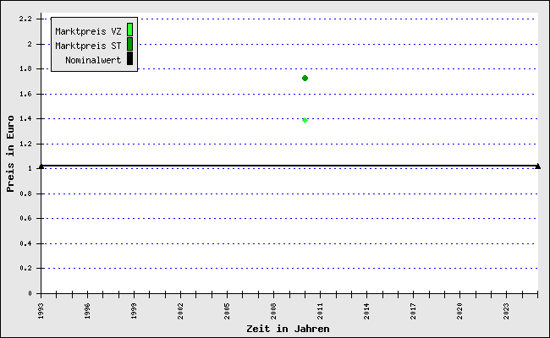Click the 'Zeit in Jahren' x-axis title

pyautogui.click(x=288, y=328)
